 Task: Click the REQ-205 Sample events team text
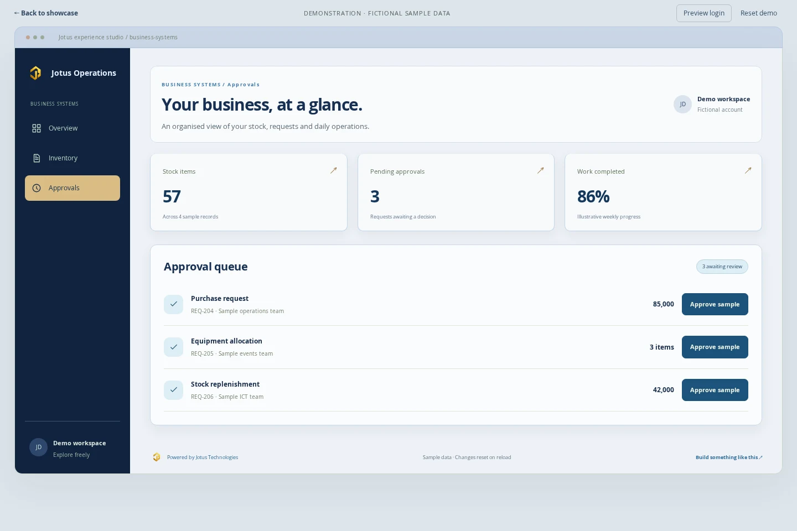232,354
